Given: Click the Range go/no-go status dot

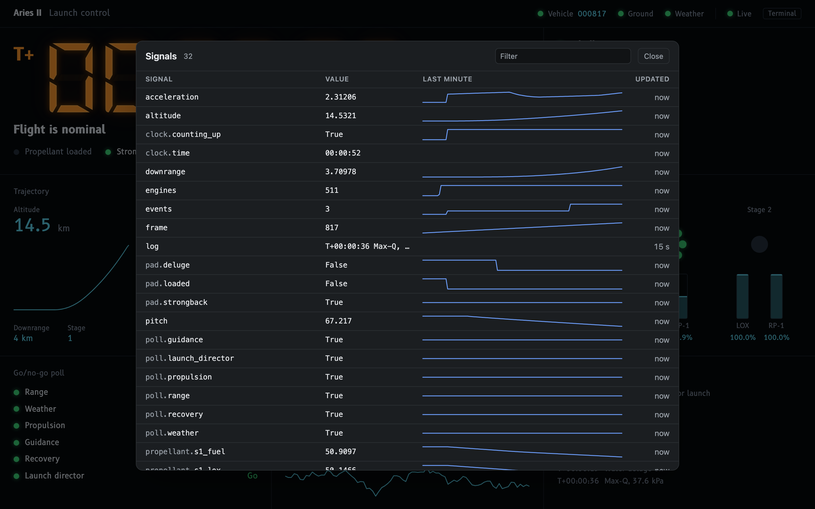Looking at the screenshot, I should tap(16, 392).
